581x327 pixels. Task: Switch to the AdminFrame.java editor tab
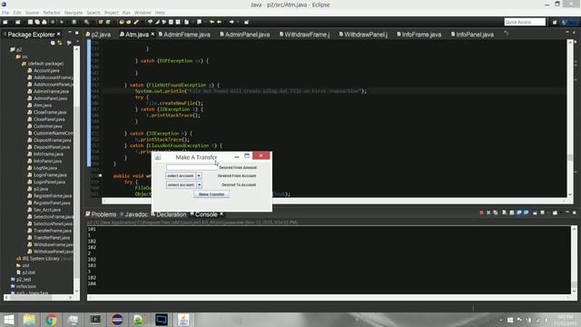[x=184, y=35]
